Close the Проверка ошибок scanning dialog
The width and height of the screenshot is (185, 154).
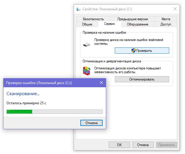click(x=101, y=83)
